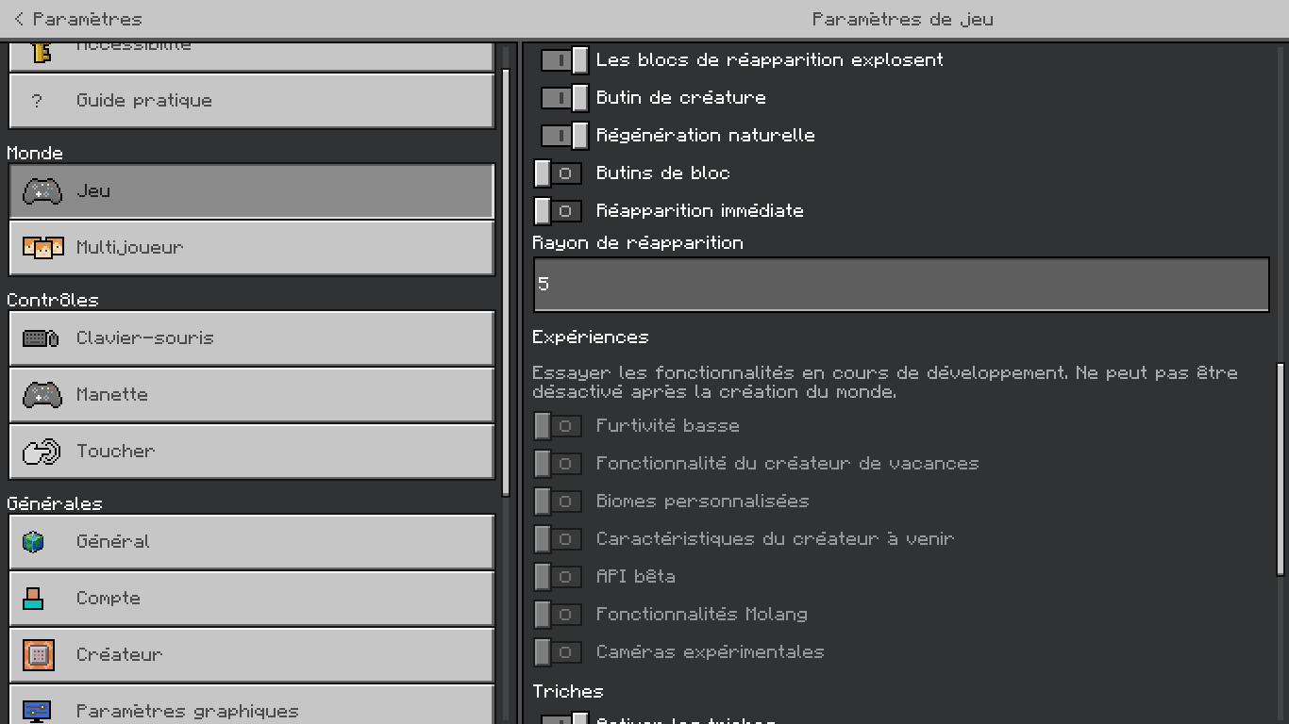Screen dimensions: 1289x724
Task: Disable Régénération naturelle switch
Action: point(564,136)
